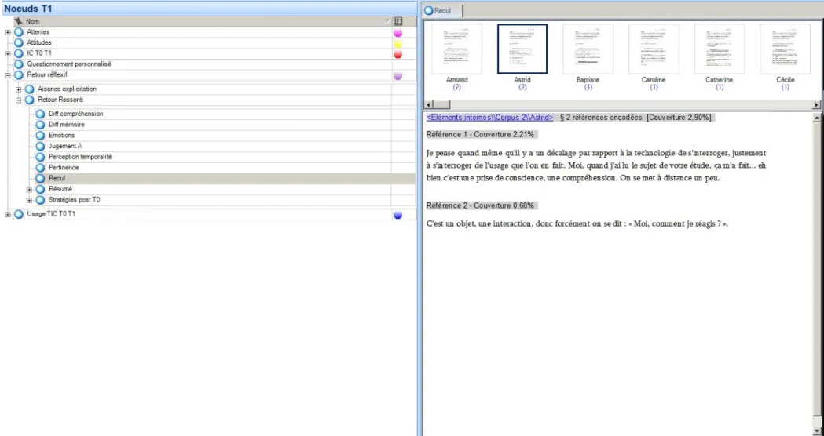Click the Noeuds T1 panel title
This screenshot has width=824, height=436.
pos(27,9)
